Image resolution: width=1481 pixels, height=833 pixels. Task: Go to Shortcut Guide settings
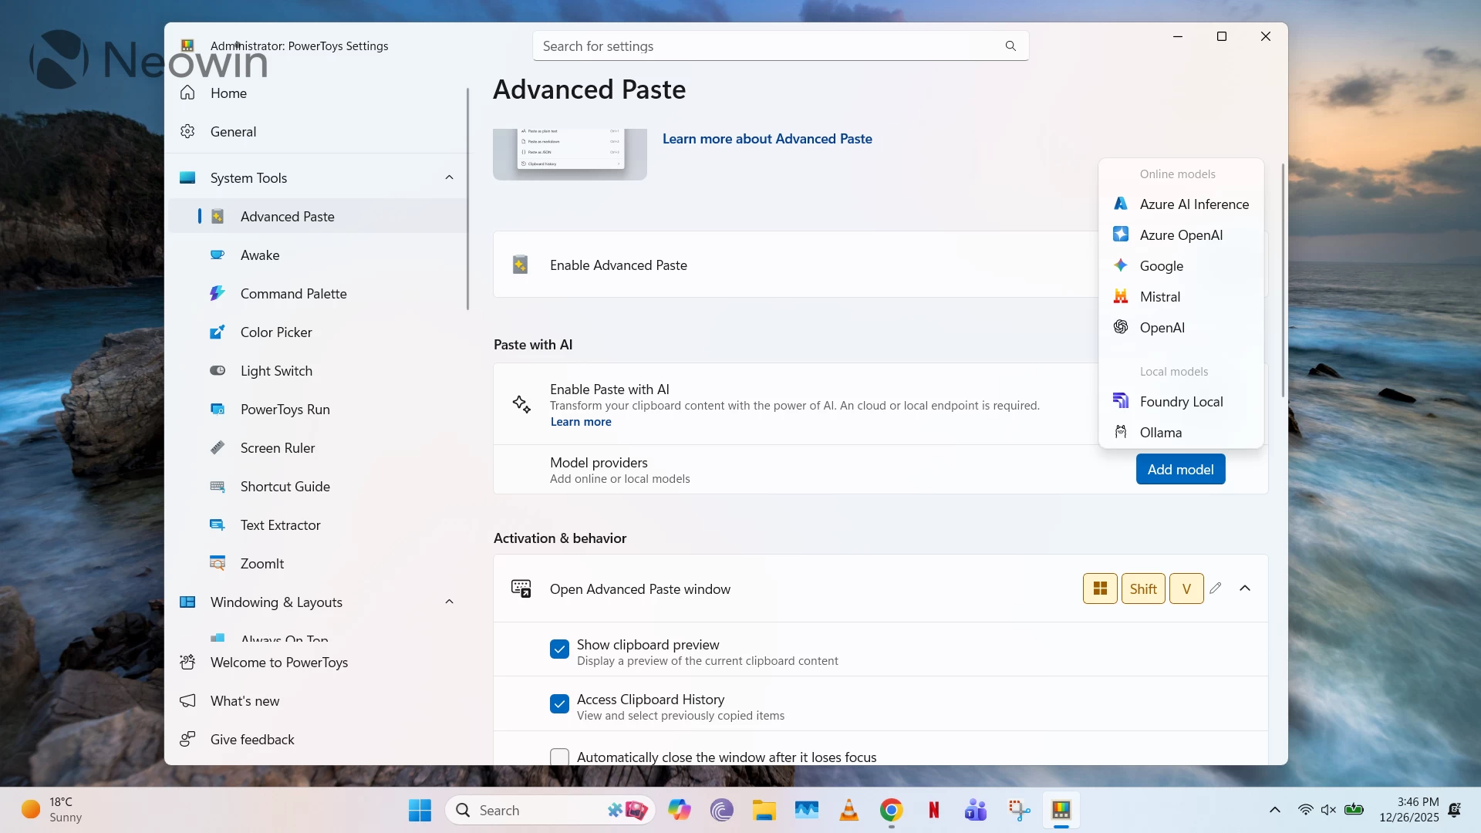[316, 487]
